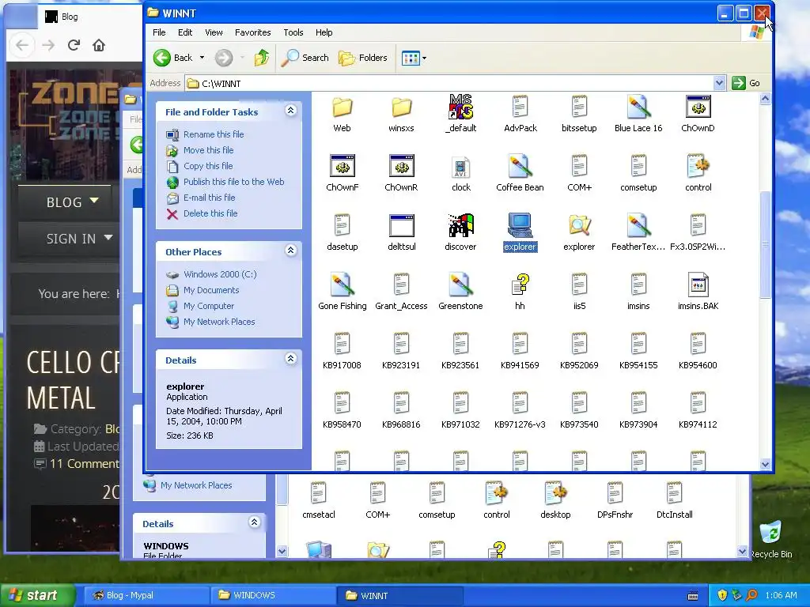Click the Back navigation button

(173, 58)
